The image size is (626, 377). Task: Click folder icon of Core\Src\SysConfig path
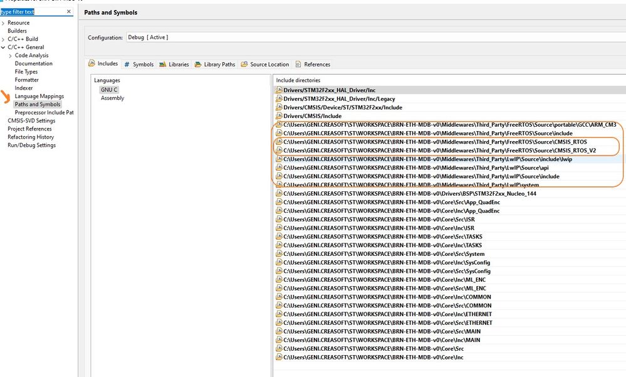(x=279, y=271)
